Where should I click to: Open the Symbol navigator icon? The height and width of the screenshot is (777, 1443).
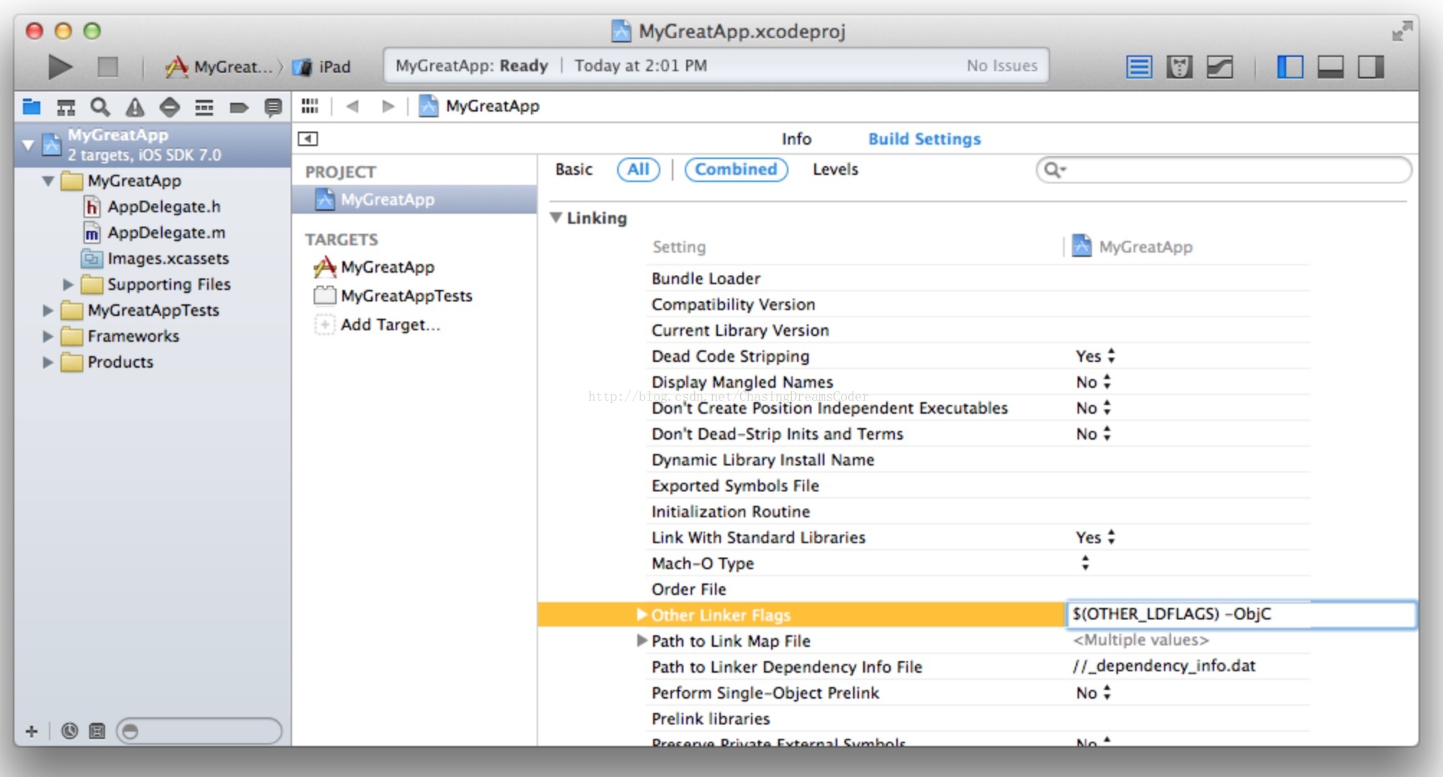point(66,107)
